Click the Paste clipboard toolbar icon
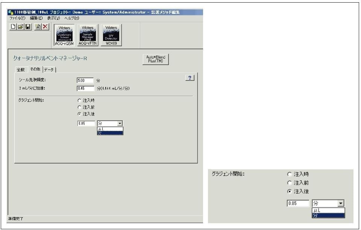This screenshot has height=230, width=361. pyautogui.click(x=38, y=27)
